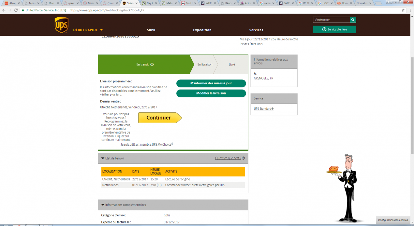Collapse the Etat de l'envoi section
The width and height of the screenshot is (414, 226).
click(x=103, y=158)
